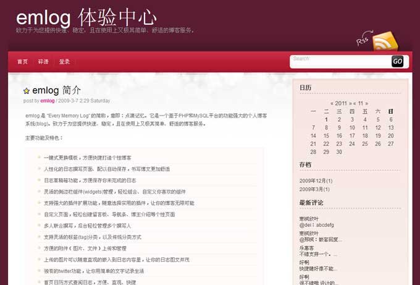The width and height of the screenshot is (420, 285).
Task: Open the comment '不错支持一个。'
Action: pyautogui.click(x=318, y=254)
